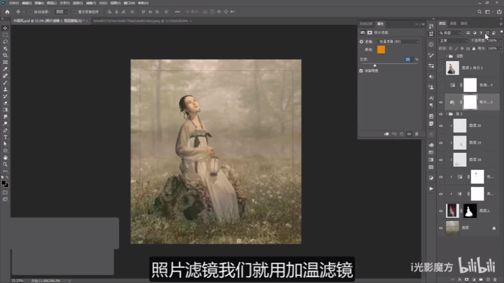Select the Gradient tool
Viewport: 504px width, 283px height.
5,110
